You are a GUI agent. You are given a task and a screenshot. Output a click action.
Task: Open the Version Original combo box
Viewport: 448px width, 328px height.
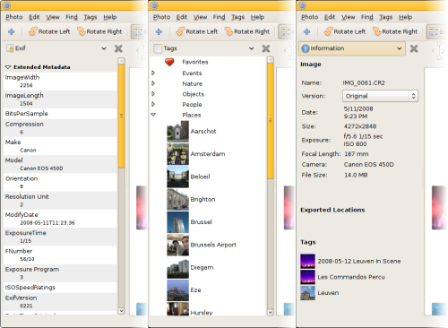click(380, 96)
